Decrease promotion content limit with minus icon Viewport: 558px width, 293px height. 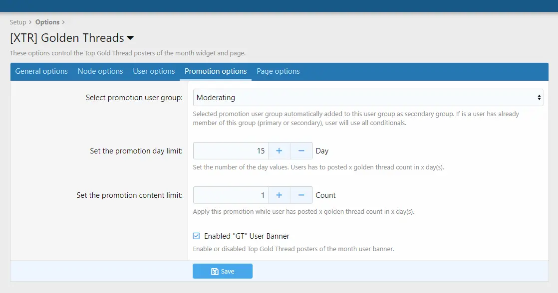click(301, 195)
